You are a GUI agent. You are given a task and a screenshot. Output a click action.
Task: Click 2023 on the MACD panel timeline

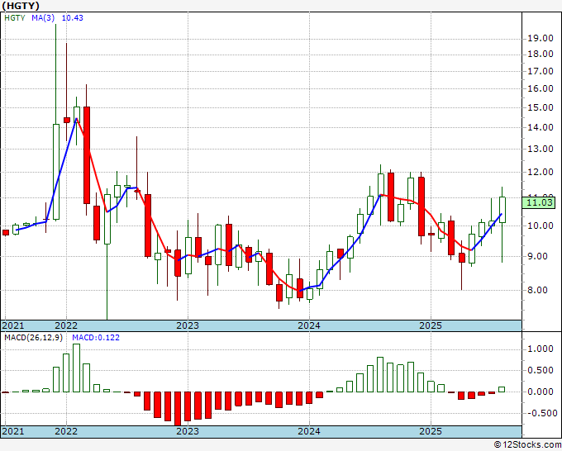(188, 431)
